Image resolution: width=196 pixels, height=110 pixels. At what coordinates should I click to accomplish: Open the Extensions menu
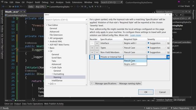[x=77, y=2]
